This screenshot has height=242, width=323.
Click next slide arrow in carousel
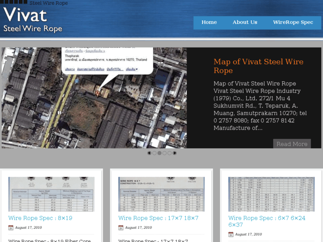pos(175,153)
